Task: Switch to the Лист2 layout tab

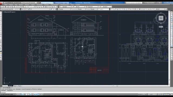Action: click(20, 86)
